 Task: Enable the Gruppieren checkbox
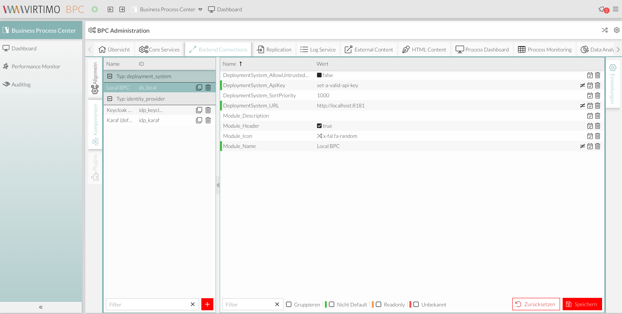click(x=289, y=305)
